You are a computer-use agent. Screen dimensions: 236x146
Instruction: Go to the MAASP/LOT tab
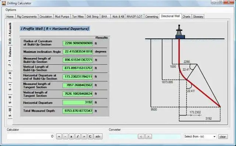pos(135,17)
